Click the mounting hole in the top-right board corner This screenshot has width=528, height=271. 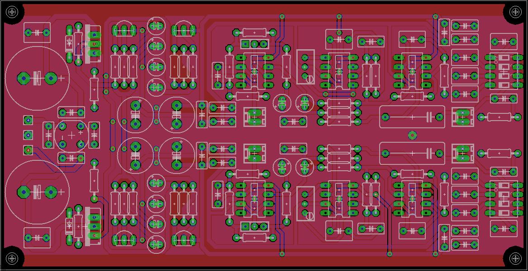[x=515, y=13]
